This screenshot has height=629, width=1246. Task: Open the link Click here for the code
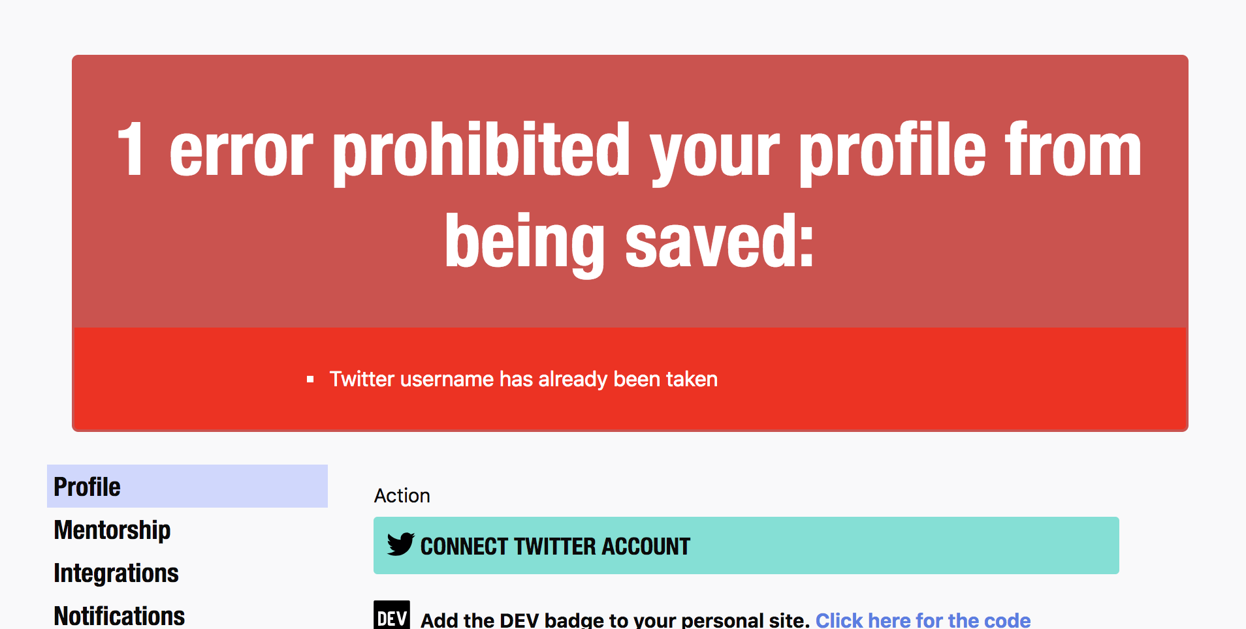[x=923, y=619]
